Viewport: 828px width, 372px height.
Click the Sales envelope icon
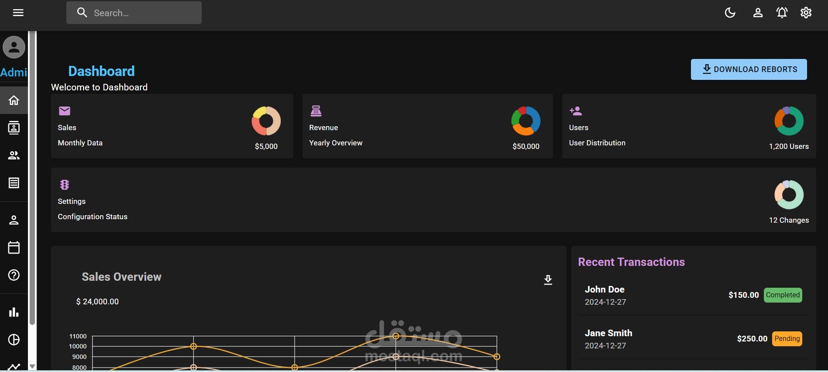click(65, 111)
